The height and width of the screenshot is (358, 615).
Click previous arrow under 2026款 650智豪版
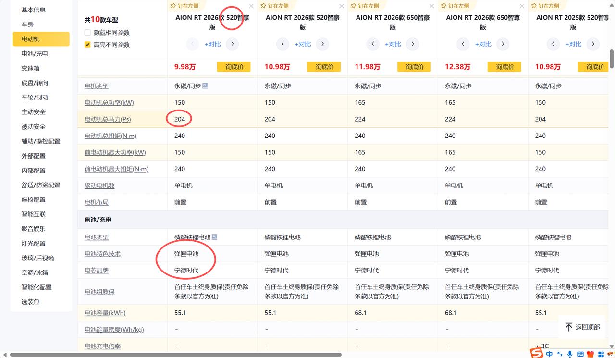click(373, 44)
